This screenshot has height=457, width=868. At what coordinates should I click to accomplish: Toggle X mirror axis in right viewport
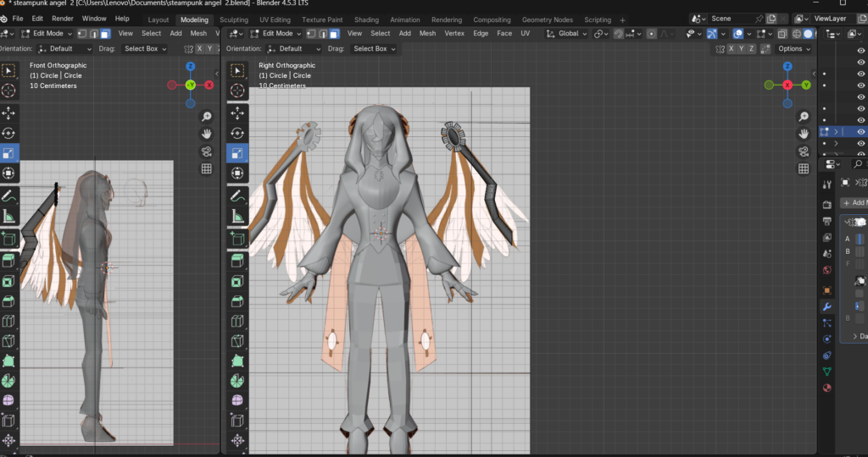click(731, 49)
